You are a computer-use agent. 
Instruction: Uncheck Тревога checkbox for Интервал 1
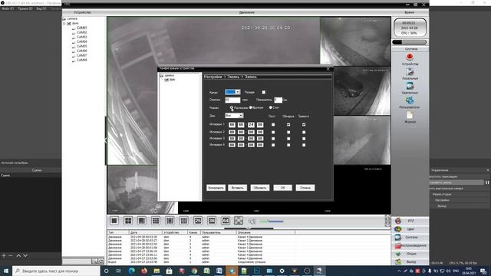(x=304, y=124)
